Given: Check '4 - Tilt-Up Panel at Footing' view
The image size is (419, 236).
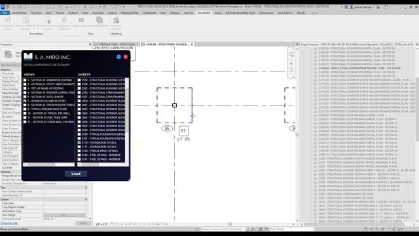Looking at the screenshot, I should (x=25, y=88).
